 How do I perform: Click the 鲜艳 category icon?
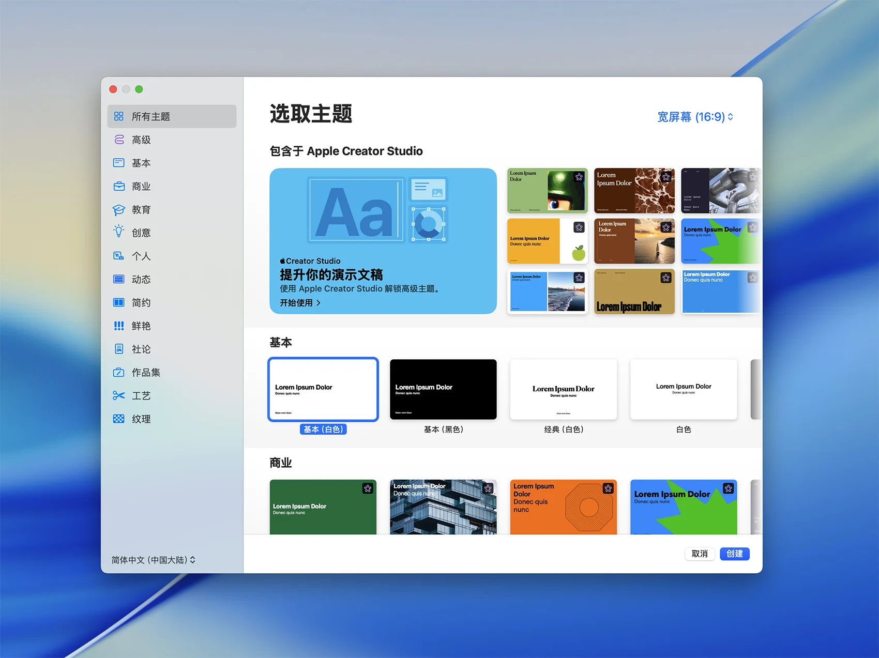coord(119,326)
